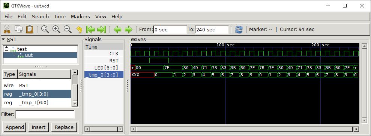Open the Help menu
The height and width of the screenshot is (136, 371).
tap(117, 16)
